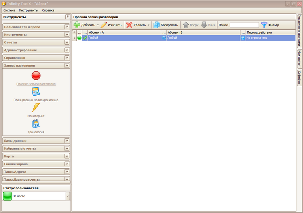The width and height of the screenshot is (303, 213).
Task: Click the Мониторинг label
Action: pos(36,116)
